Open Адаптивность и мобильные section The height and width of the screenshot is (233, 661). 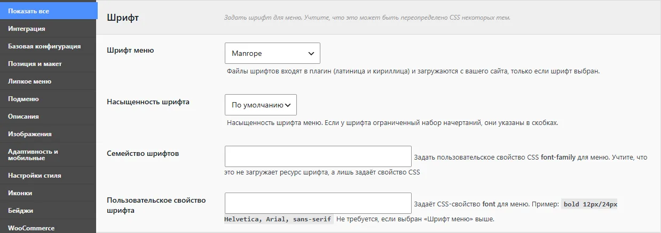pyautogui.click(x=48, y=154)
